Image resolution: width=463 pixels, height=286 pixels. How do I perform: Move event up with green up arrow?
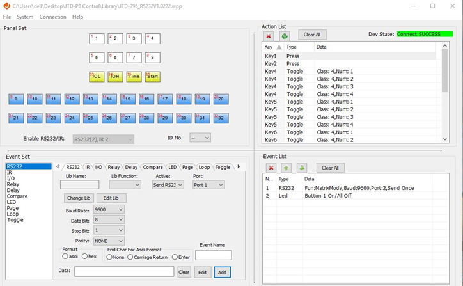[x=286, y=168]
